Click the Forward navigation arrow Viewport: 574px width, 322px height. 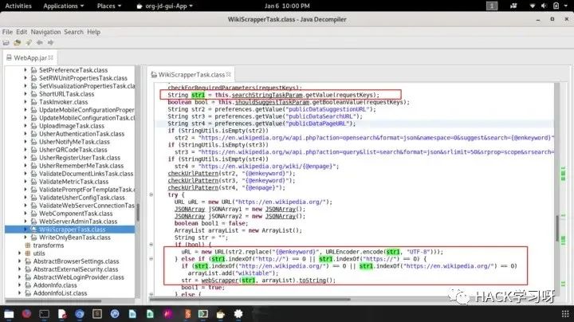pos(49,42)
